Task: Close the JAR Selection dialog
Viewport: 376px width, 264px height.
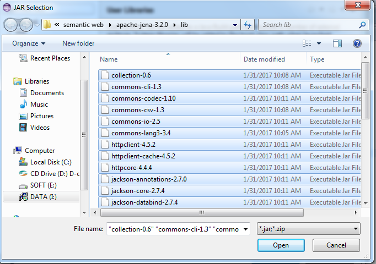Action: coord(358,5)
